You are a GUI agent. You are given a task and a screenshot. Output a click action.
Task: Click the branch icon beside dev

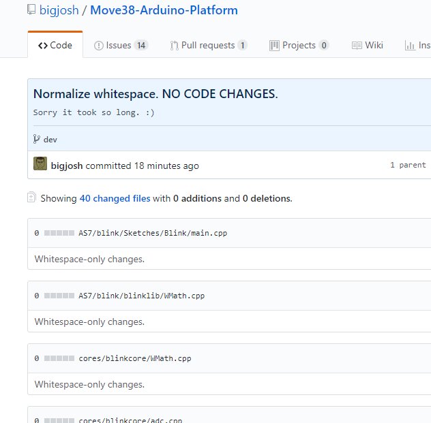coord(37,139)
